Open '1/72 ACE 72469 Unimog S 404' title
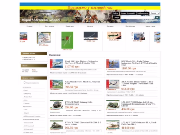The height and width of the screenshot is (135, 180). pos(79,103)
